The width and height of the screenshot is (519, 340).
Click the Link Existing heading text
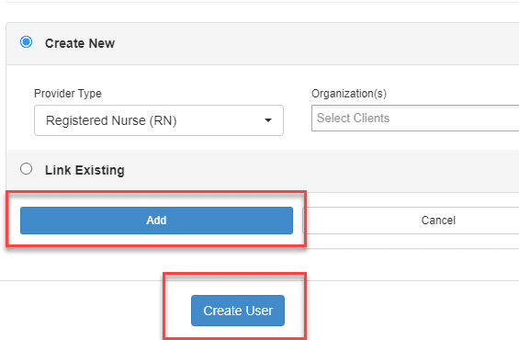[x=85, y=170]
